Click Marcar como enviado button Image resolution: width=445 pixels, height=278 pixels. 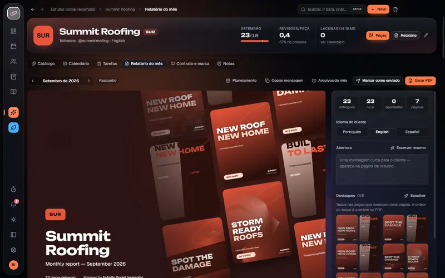pyautogui.click(x=378, y=81)
